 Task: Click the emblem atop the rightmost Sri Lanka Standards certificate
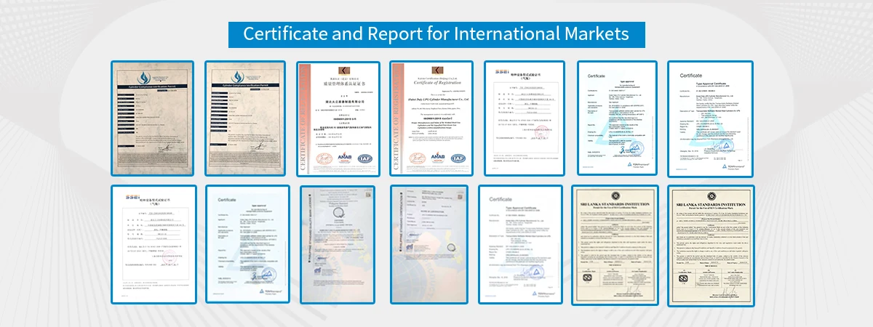710,200
